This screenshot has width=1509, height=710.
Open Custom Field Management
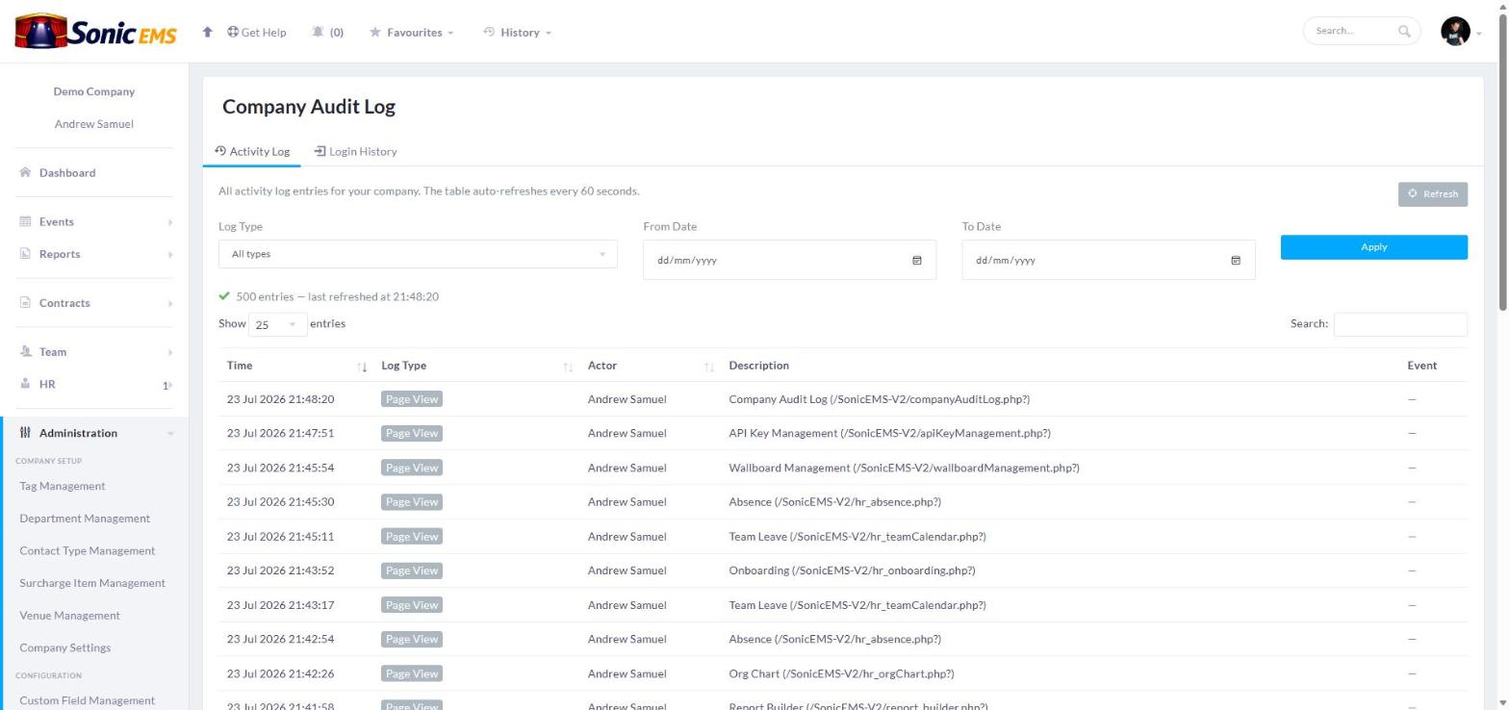pyautogui.click(x=87, y=700)
